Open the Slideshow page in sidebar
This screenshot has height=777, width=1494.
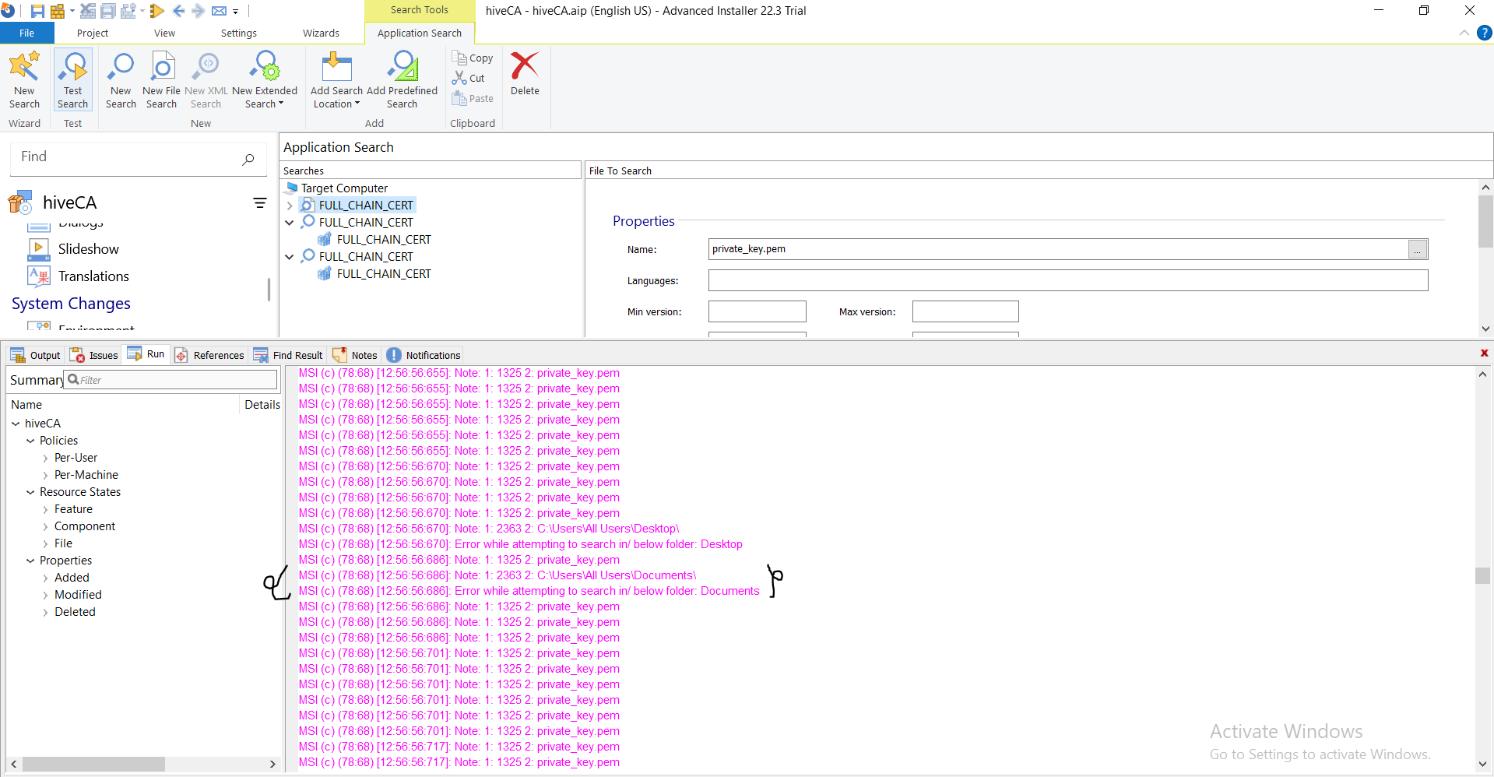point(88,249)
